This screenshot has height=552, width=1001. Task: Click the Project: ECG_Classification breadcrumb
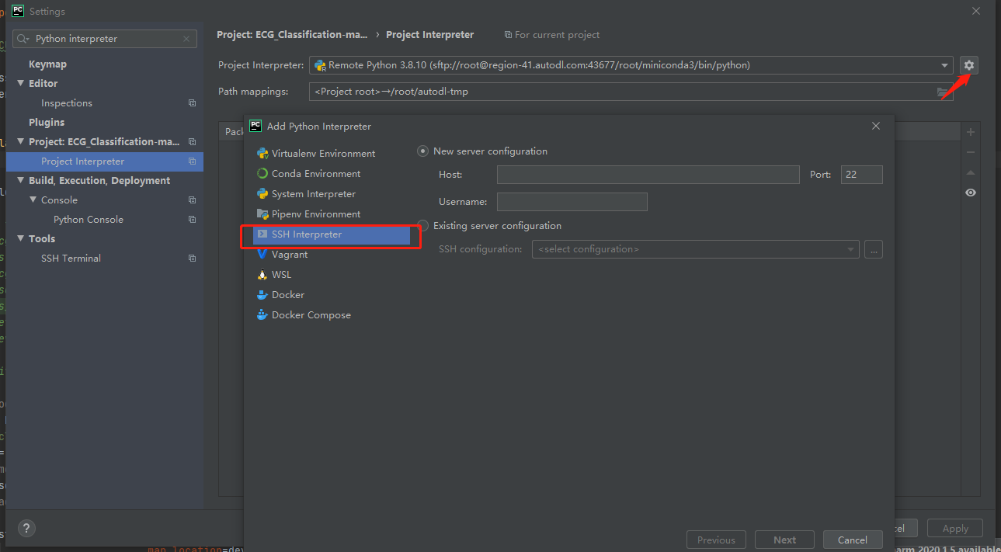point(292,35)
